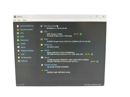This screenshot has height=97, width=130.
Task: Click the network icon beside sidebar Nätverk
Action: click(19, 61)
